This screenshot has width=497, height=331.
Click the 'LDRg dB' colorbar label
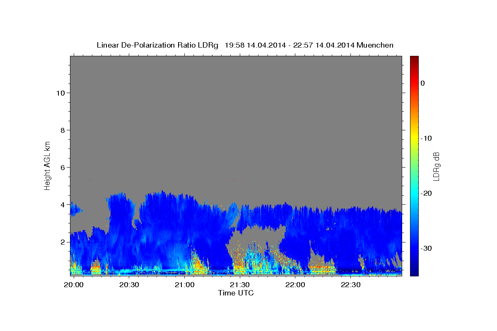pyautogui.click(x=436, y=166)
